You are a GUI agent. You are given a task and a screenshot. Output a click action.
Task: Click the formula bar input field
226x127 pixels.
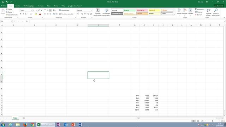point(126,21)
